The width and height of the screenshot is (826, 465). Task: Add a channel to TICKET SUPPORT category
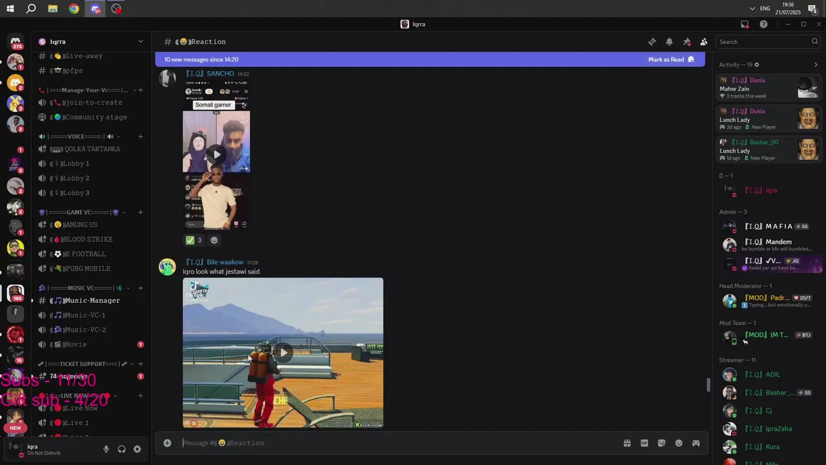pyautogui.click(x=140, y=364)
